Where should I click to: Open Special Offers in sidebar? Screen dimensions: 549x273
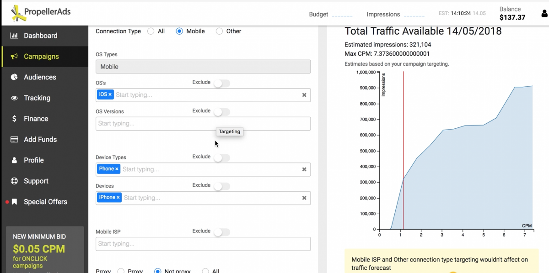(x=45, y=202)
